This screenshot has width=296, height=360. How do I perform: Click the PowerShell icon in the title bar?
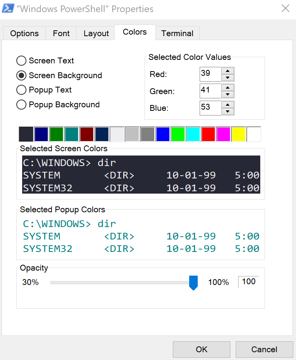pos(8,9)
